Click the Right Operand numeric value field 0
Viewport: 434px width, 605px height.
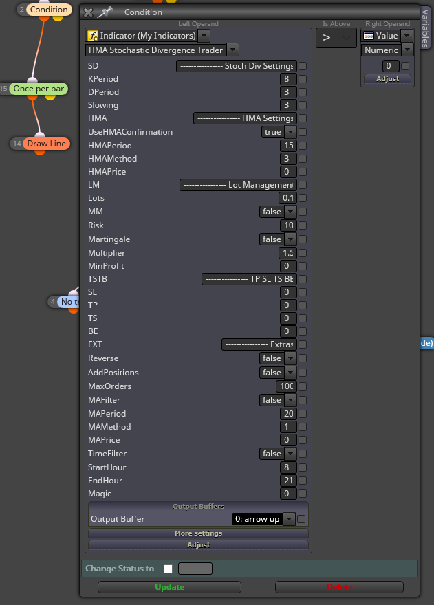tap(391, 66)
